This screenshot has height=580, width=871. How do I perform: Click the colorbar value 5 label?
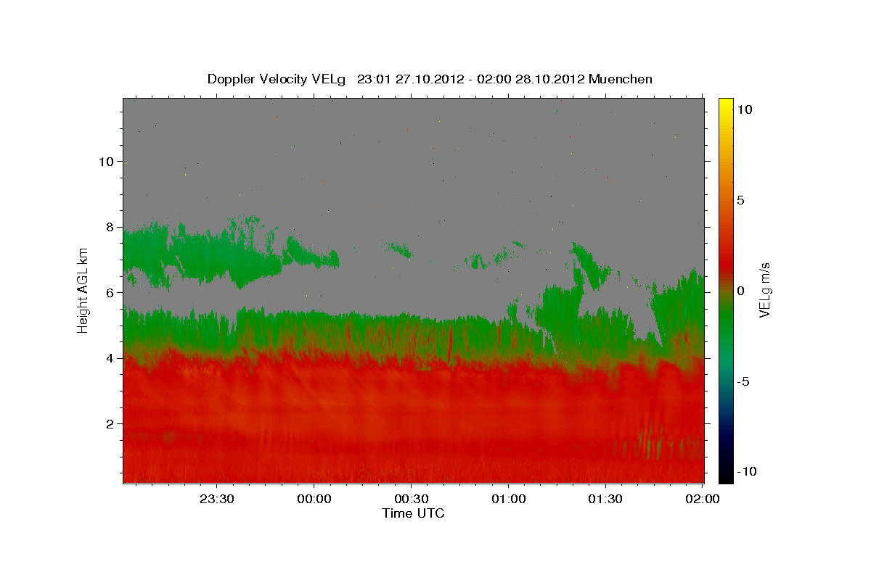pyautogui.click(x=741, y=199)
